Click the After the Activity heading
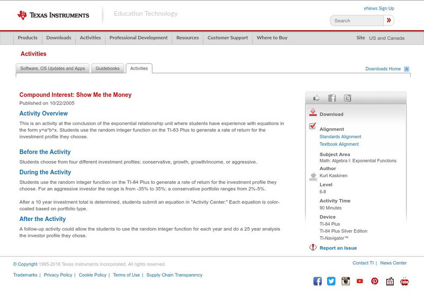Screen dimensions: 424x291 click(42, 219)
